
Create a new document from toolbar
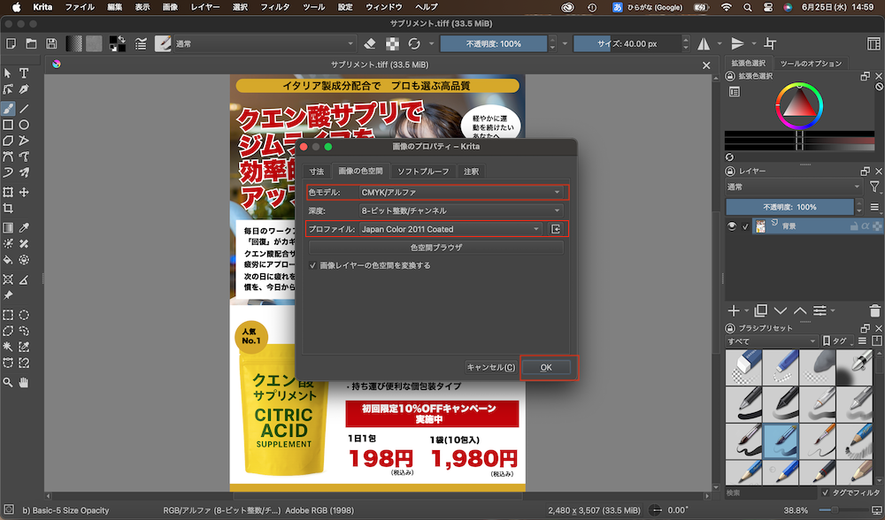coord(11,43)
